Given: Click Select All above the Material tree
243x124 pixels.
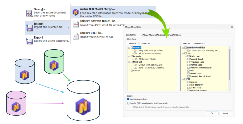Looking at the screenshot, I should click(133, 43).
